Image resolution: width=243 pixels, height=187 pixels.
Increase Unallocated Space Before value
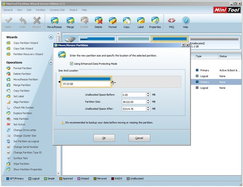click(148, 93)
